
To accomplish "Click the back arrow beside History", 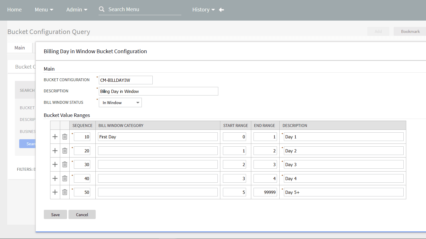I will [x=221, y=9].
